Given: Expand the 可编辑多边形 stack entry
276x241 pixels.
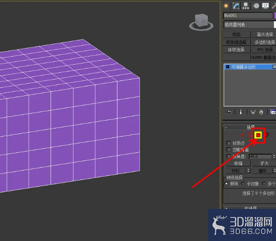Looking at the screenshot, I should coord(228,67).
